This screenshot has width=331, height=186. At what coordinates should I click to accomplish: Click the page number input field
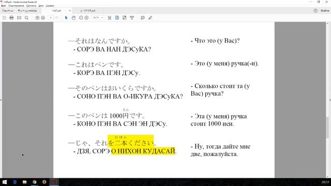click(51, 18)
